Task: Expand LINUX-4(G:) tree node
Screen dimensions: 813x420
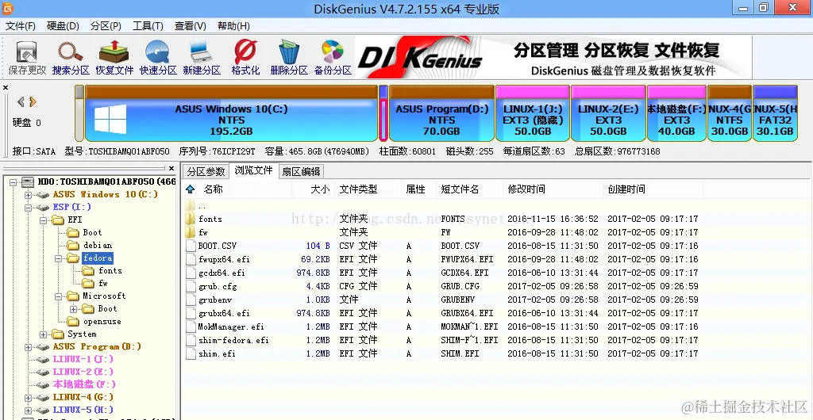Action: [28, 398]
